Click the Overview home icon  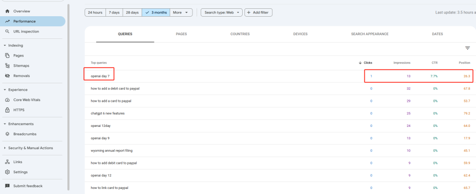(x=7, y=11)
